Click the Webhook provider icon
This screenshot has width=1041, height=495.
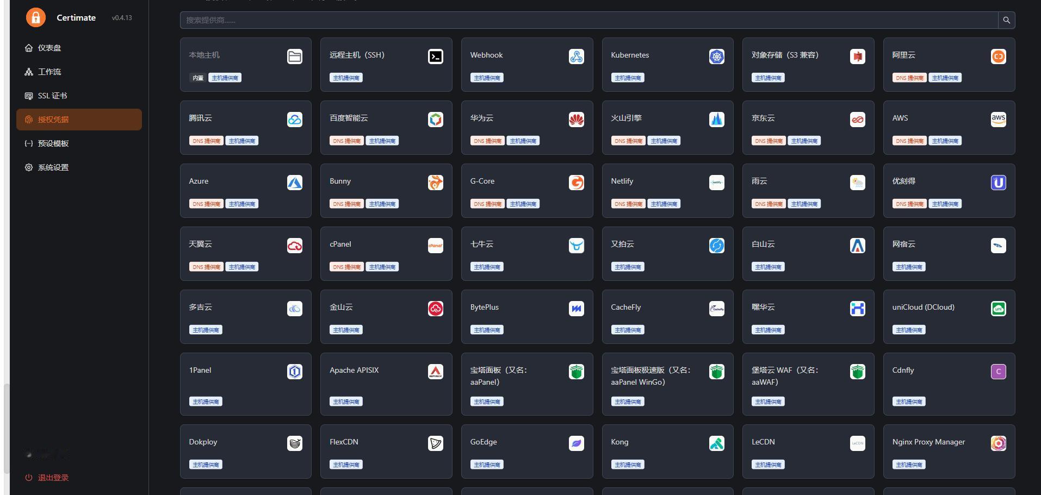pos(576,57)
